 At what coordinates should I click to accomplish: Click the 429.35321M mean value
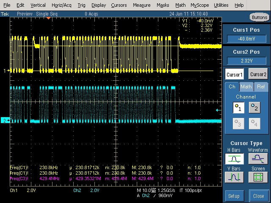click(88, 178)
